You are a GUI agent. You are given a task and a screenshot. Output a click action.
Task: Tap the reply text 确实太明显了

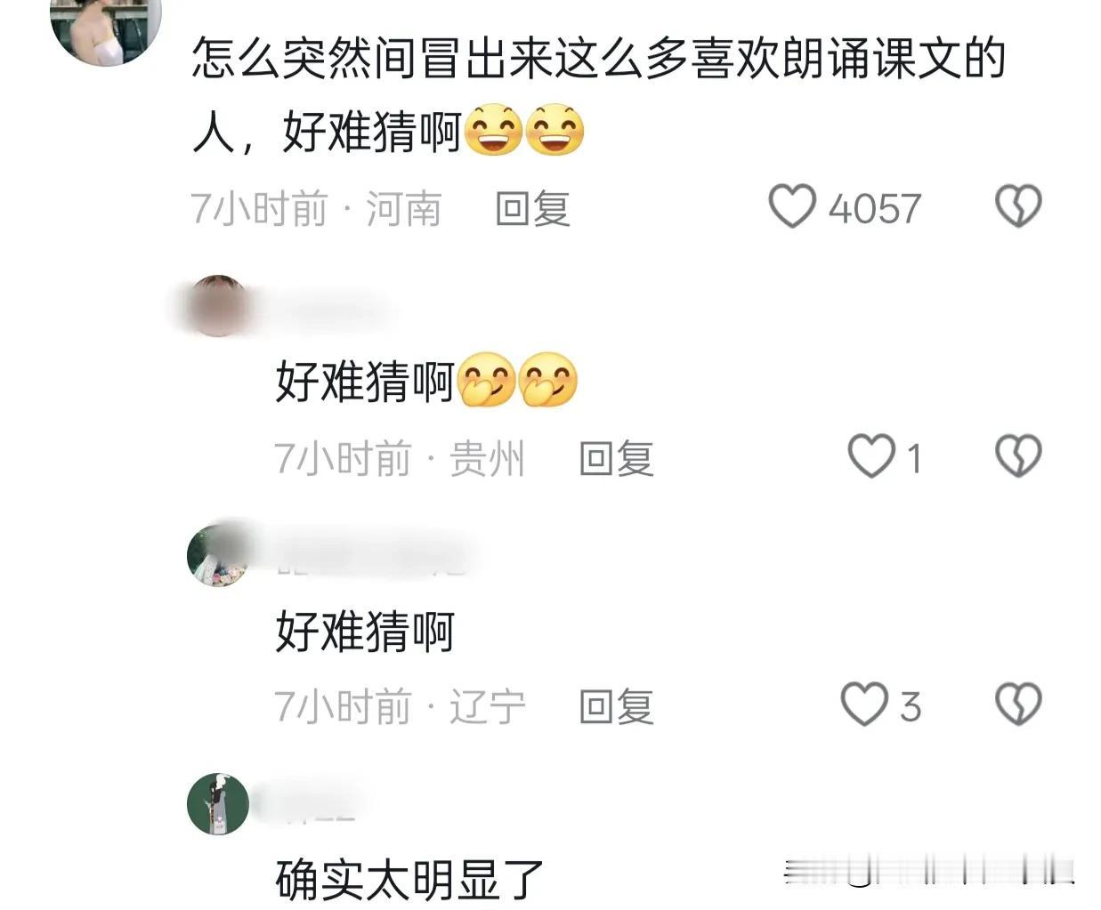[x=409, y=881]
